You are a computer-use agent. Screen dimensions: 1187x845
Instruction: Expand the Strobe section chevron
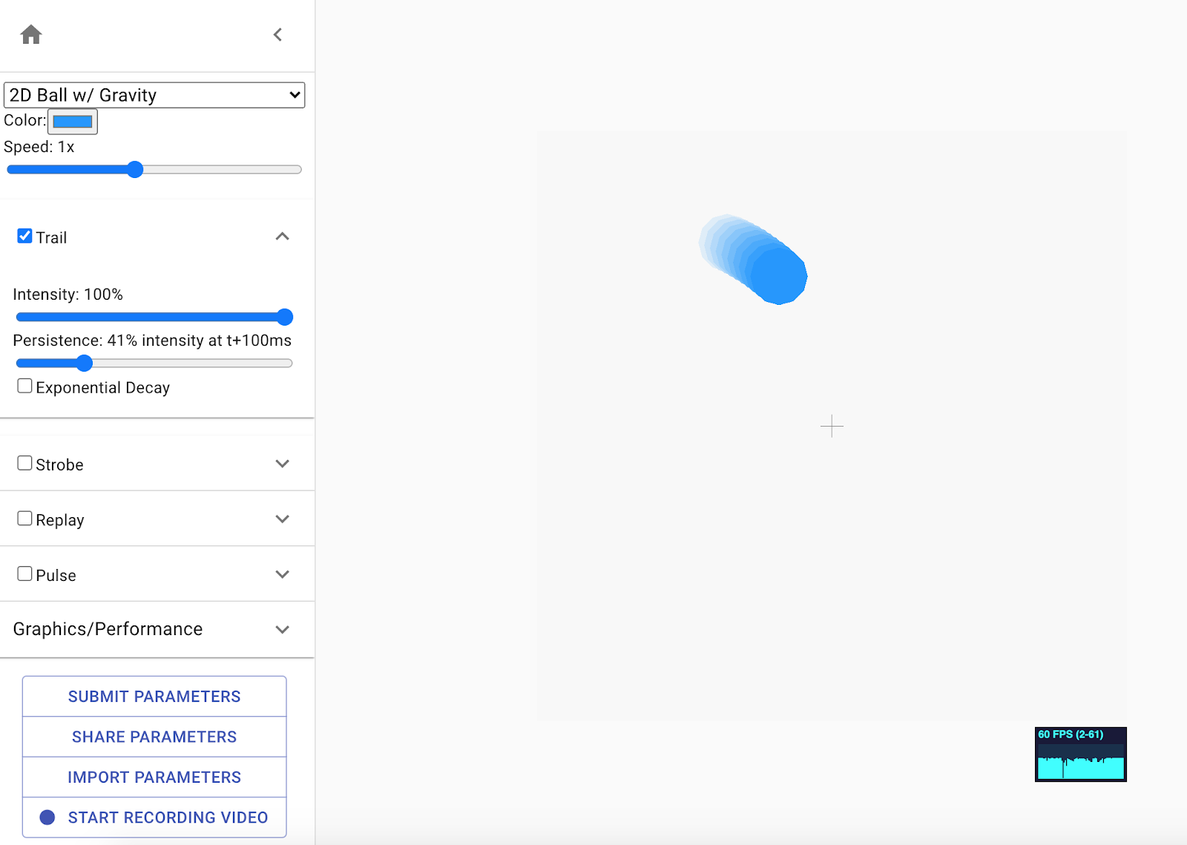[282, 464]
